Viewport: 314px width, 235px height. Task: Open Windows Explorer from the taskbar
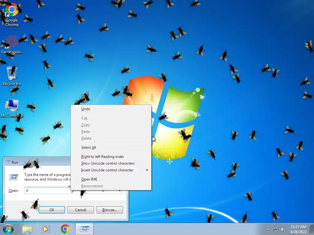(27, 229)
